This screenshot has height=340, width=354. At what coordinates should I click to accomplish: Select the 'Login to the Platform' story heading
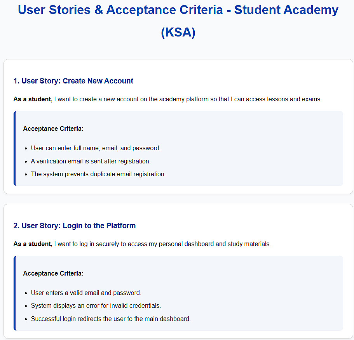(75, 226)
